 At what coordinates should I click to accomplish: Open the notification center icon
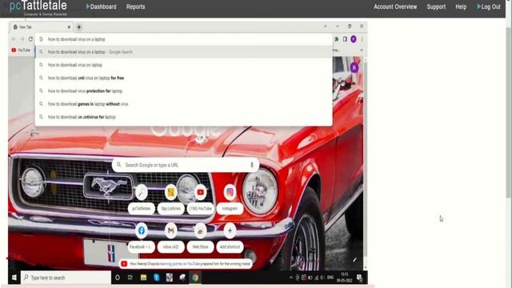pyautogui.click(x=359, y=278)
